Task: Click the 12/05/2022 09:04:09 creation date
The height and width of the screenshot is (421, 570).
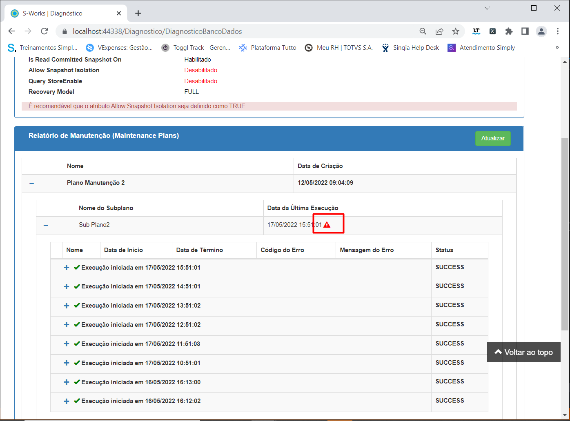Action: 325,183
